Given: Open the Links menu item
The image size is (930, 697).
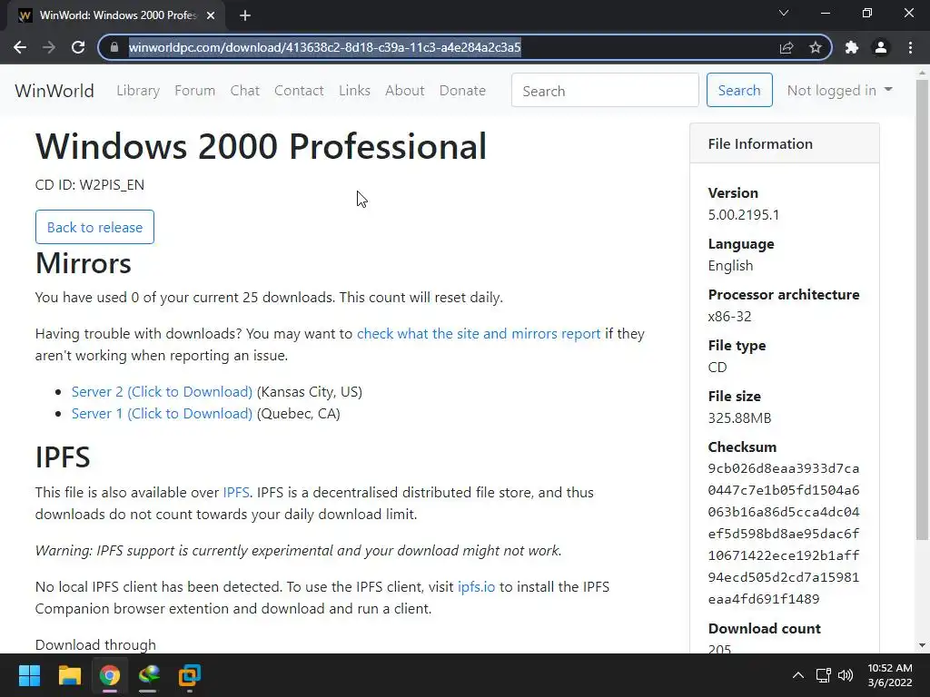Looking at the screenshot, I should [355, 91].
